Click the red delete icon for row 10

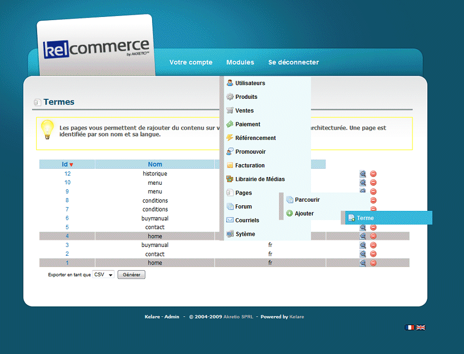373,183
